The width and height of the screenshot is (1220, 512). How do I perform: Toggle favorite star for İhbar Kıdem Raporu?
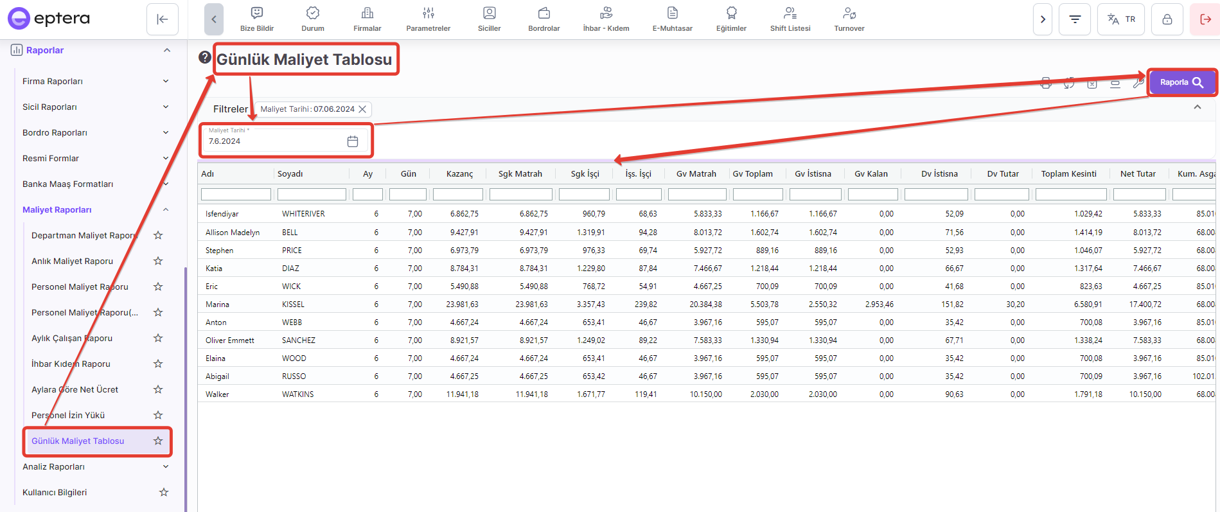point(158,364)
